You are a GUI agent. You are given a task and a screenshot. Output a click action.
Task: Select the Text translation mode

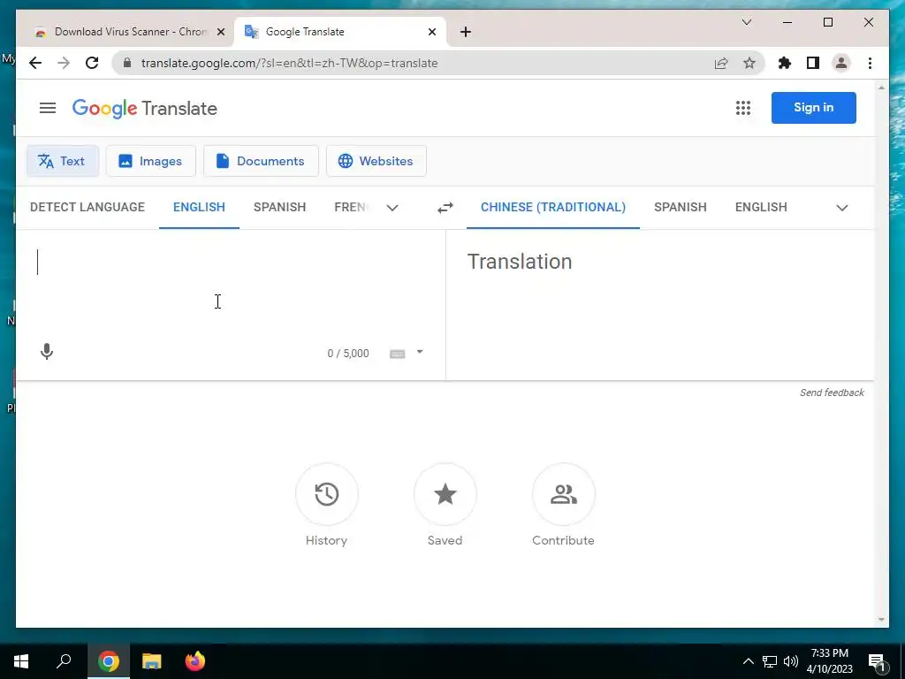63,161
